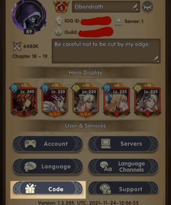Open the Code gift redemption button
Image resolution: width=171 pixels, height=205 pixels.
click(48, 189)
